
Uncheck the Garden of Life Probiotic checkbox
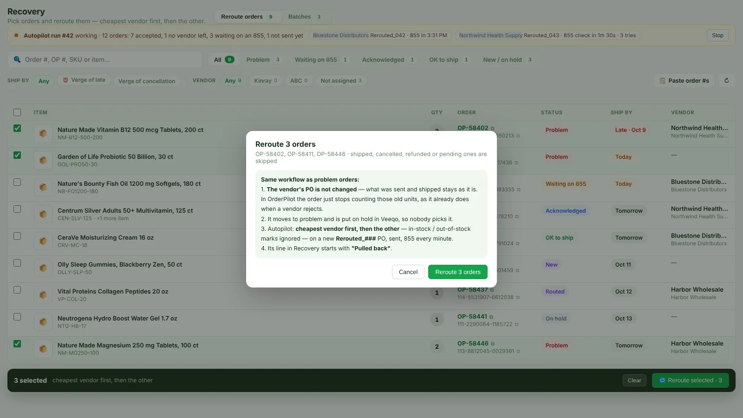(x=17, y=155)
